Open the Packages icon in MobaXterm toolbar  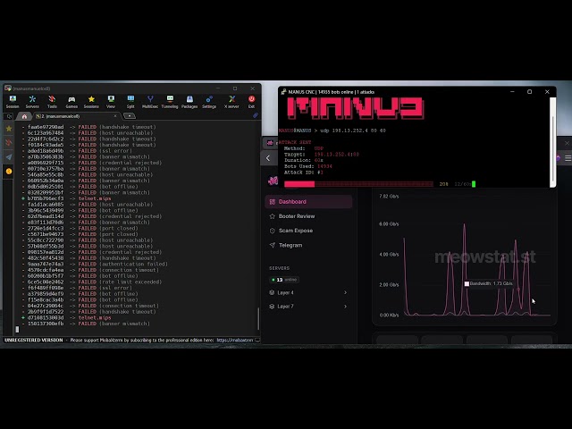[189, 101]
